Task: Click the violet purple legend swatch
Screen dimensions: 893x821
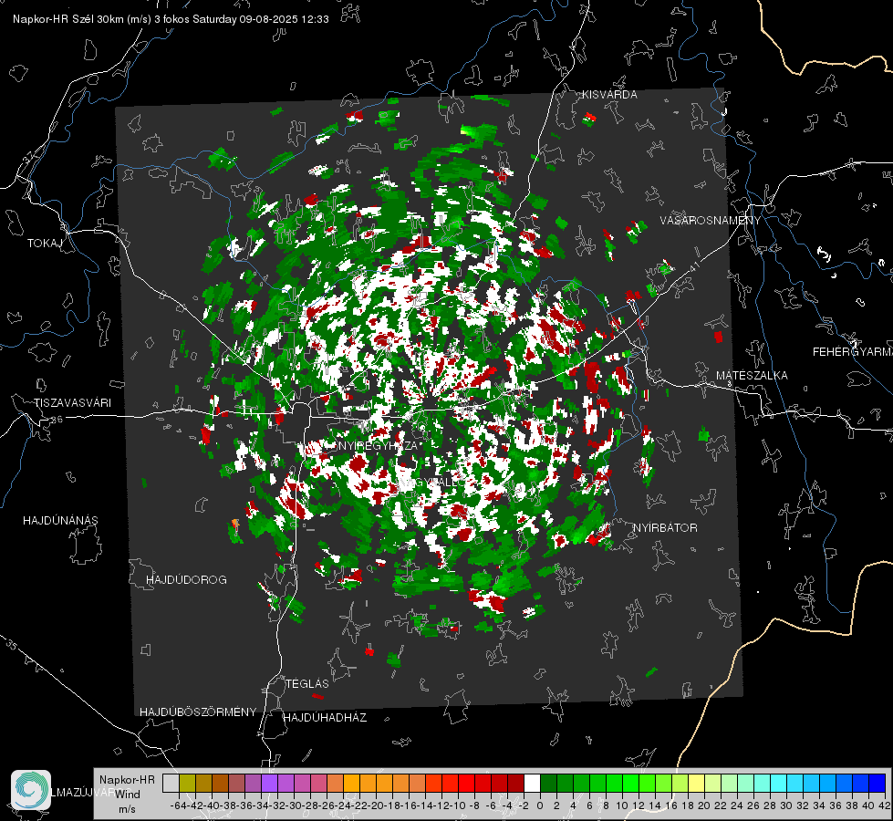Action: 269,783
